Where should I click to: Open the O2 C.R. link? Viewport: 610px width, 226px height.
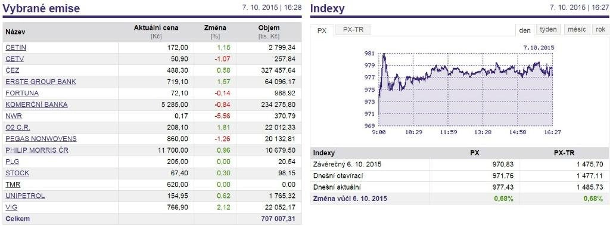click(x=18, y=128)
